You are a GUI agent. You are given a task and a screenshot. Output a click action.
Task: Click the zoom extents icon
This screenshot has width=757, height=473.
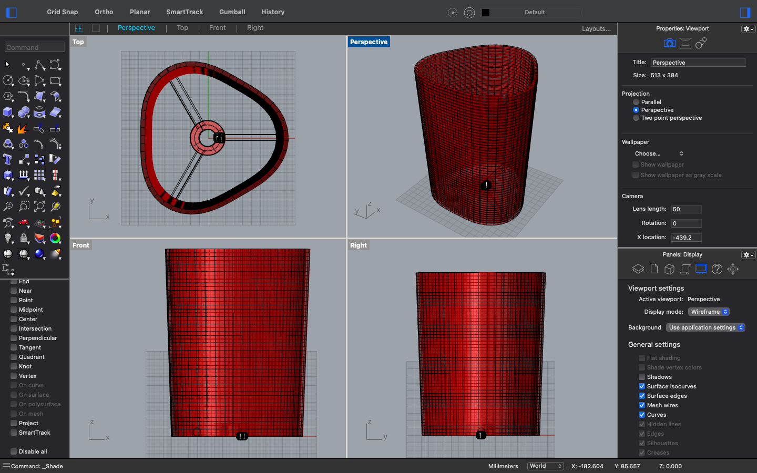pos(39,207)
